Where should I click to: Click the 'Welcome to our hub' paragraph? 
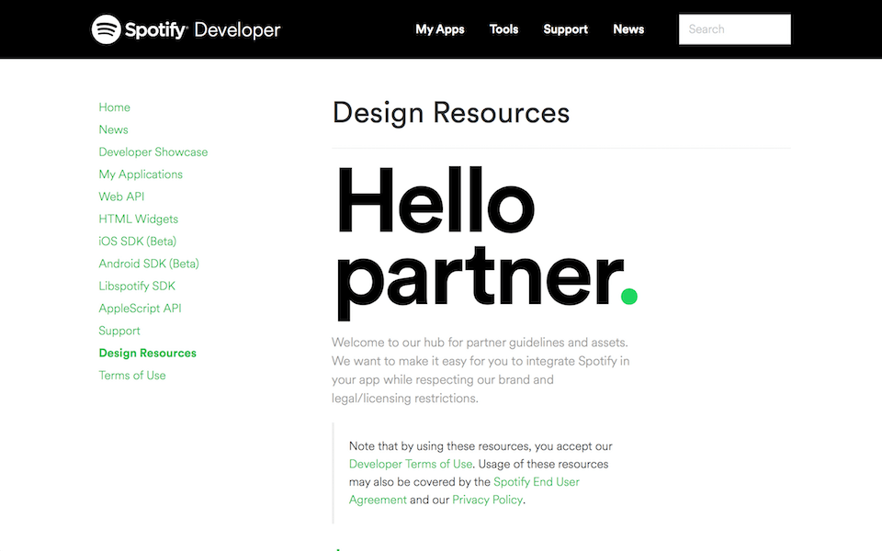(481, 370)
